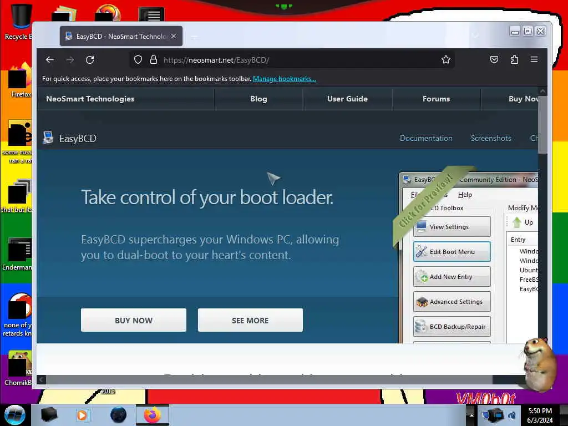Open the black box taskbar icon
This screenshot has height=426, width=568.
(x=49, y=415)
